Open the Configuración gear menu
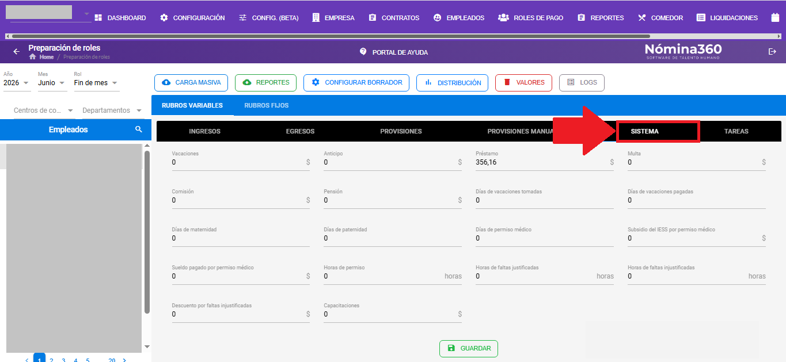The image size is (786, 362). [x=192, y=18]
